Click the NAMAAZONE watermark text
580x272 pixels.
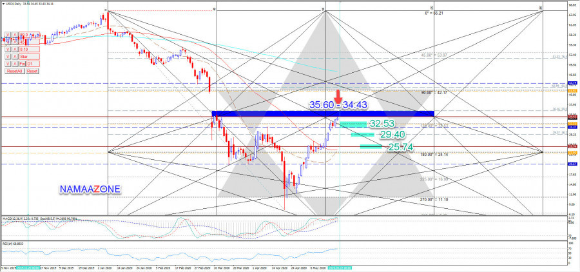click(89, 189)
